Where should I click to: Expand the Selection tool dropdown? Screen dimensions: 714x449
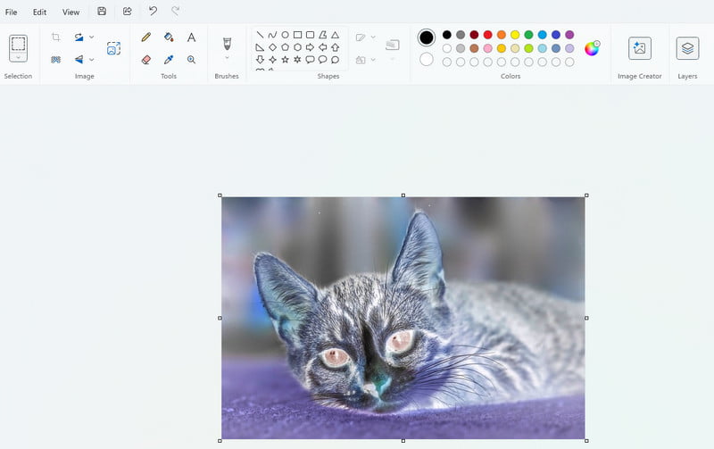(x=18, y=57)
